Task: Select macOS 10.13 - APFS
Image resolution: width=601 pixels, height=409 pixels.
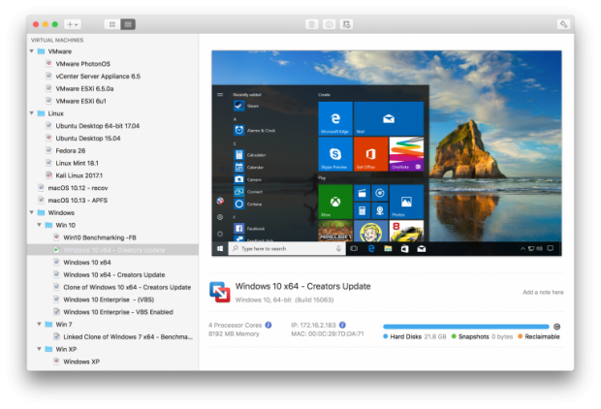Action: coord(78,201)
